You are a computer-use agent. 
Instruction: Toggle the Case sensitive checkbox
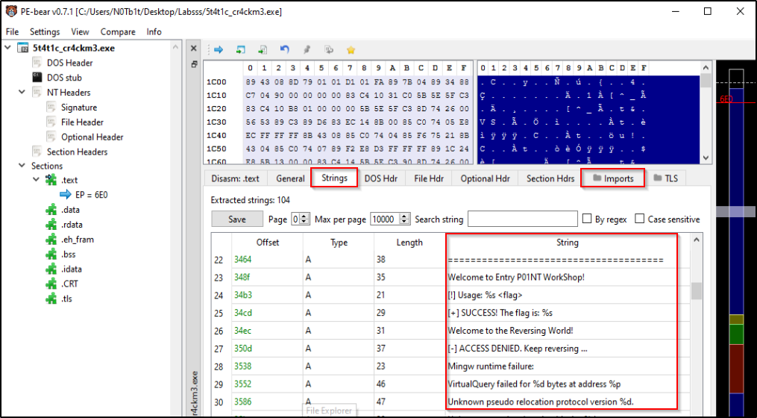coord(640,219)
